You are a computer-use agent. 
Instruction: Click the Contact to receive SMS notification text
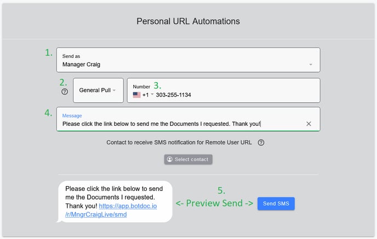181,143
